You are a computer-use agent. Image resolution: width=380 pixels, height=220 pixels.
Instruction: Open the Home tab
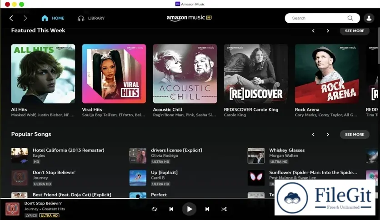point(53,18)
